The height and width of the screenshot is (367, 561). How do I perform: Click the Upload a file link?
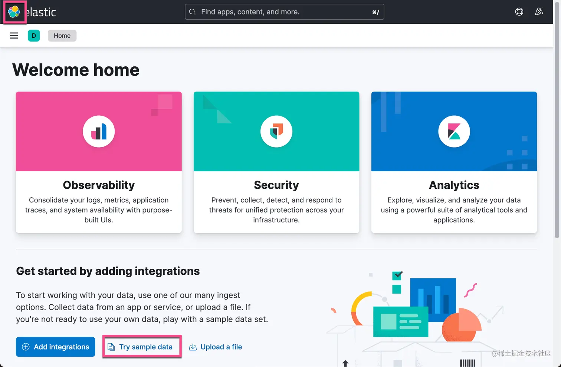[x=216, y=347]
